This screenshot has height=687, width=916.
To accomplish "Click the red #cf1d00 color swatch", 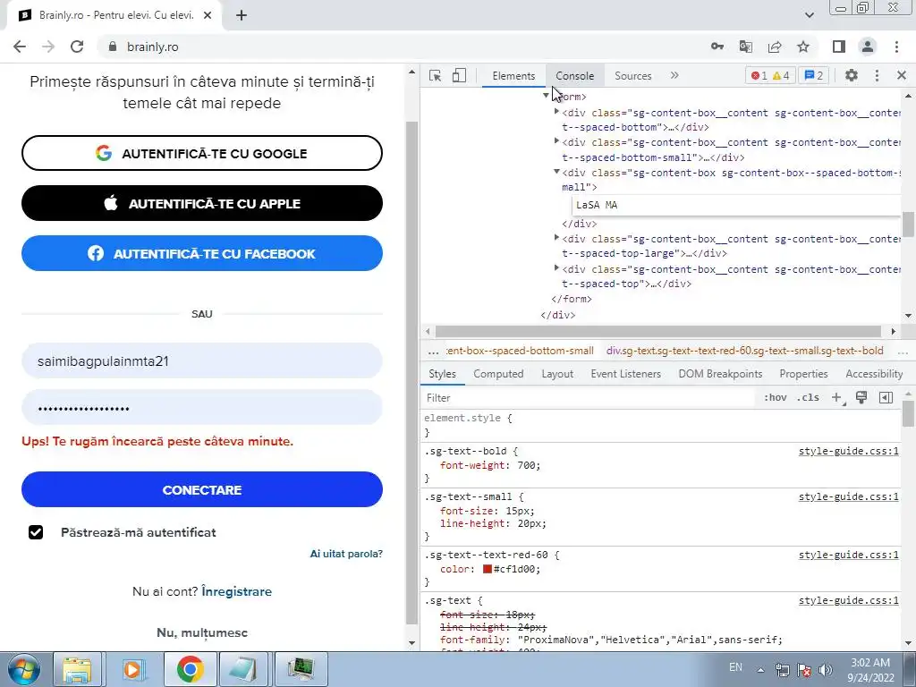I will [488, 569].
